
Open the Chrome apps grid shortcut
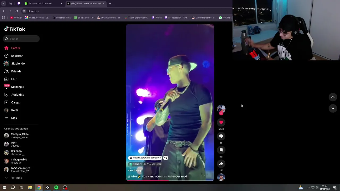[3, 18]
